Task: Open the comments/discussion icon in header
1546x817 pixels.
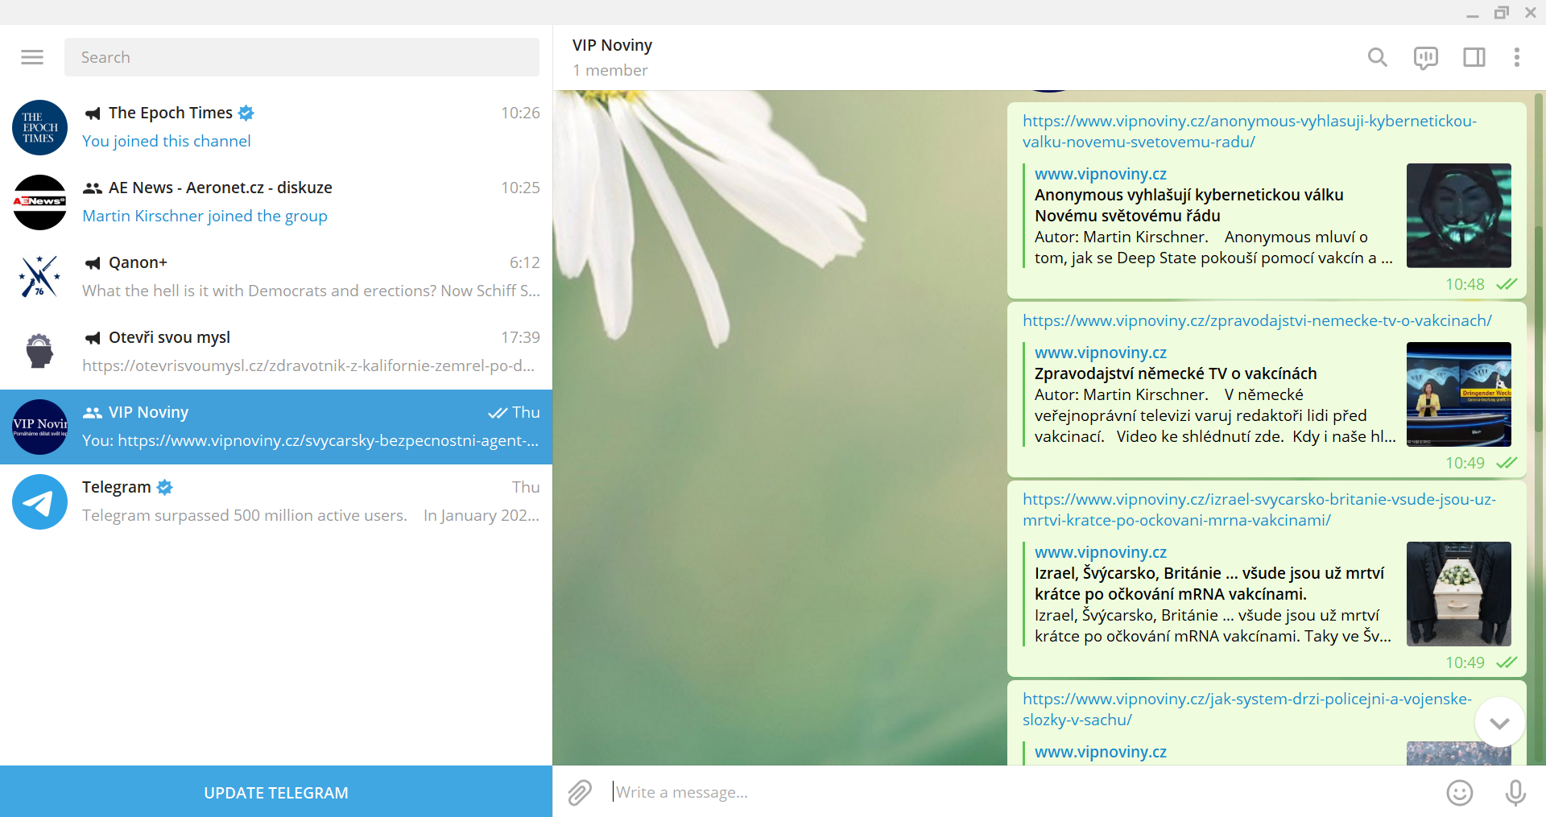Action: click(x=1425, y=57)
